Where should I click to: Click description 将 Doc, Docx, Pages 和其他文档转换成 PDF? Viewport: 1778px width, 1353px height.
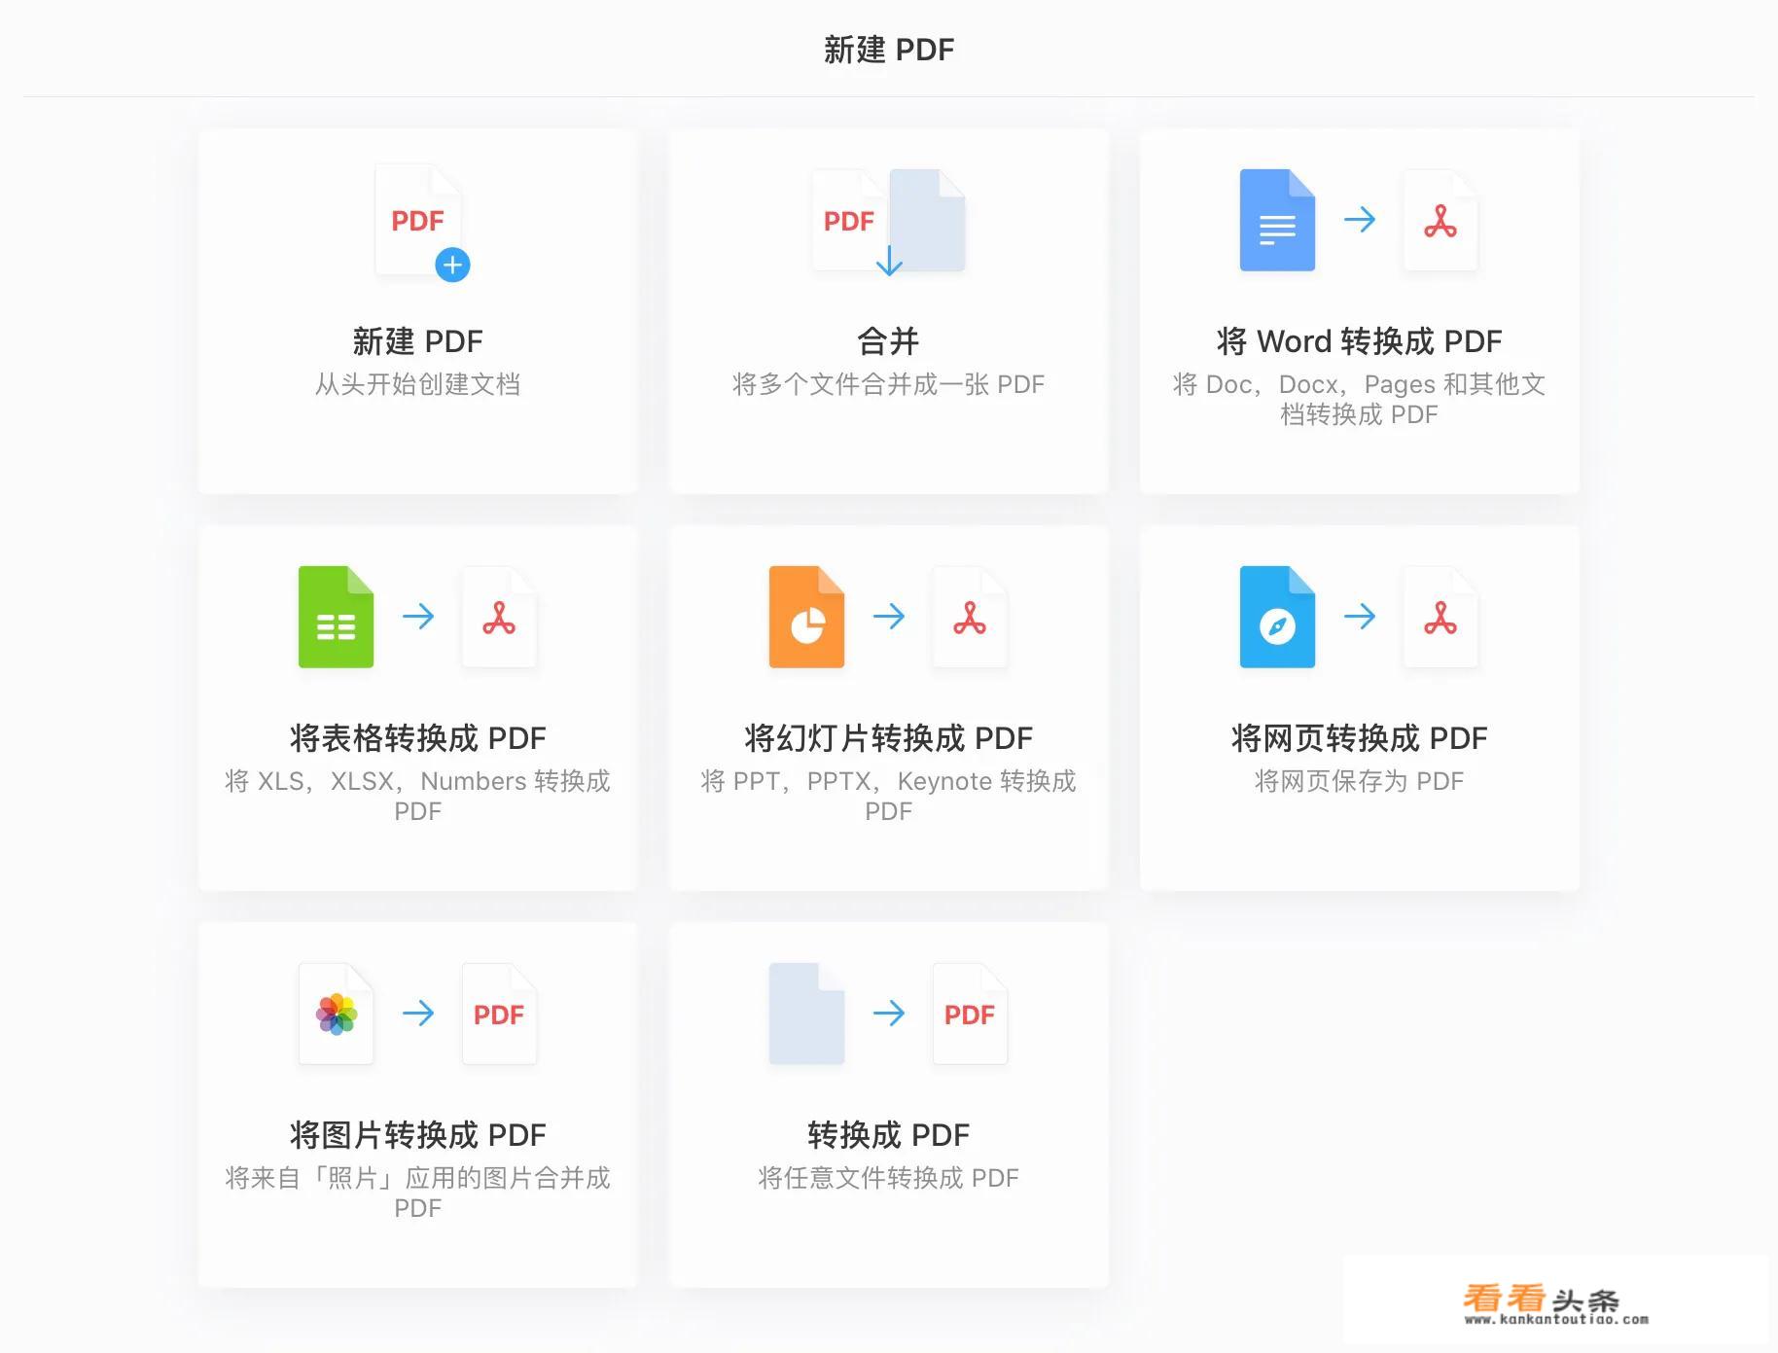tap(1359, 399)
